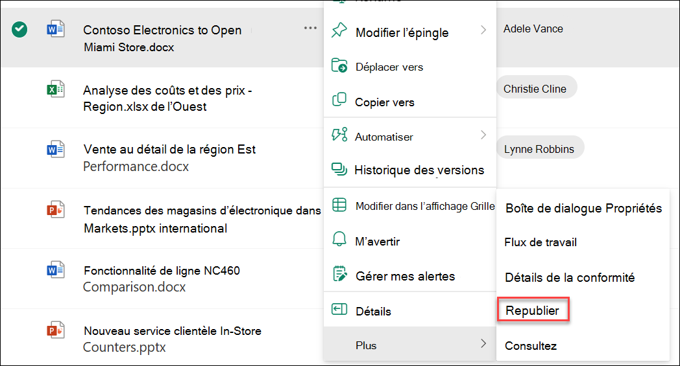Screen dimensions: 680x366
Task: Click the Word icon beside Vente au détail file
Action: [56, 150]
